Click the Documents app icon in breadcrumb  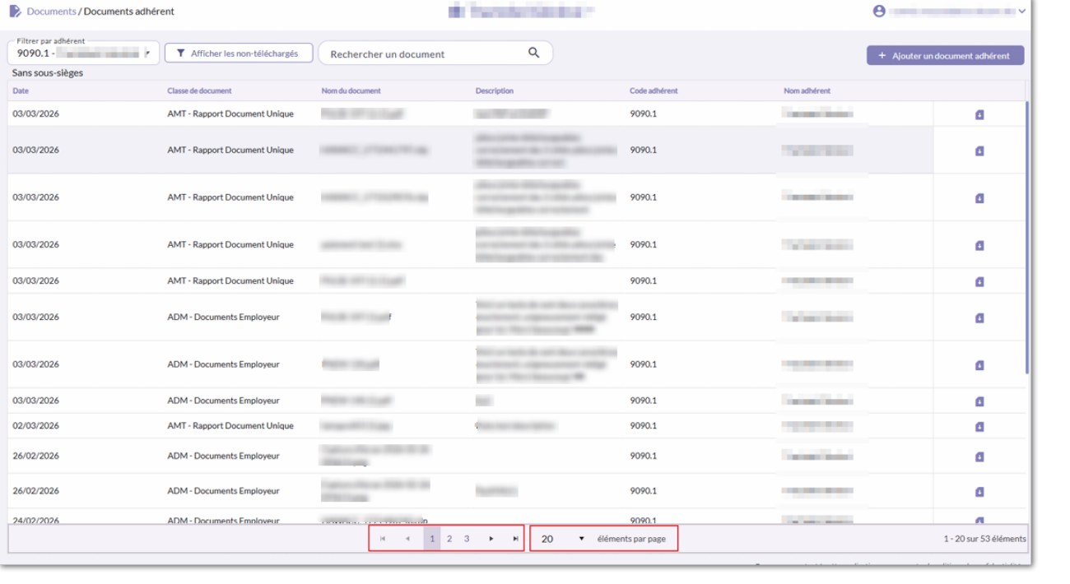(x=15, y=12)
